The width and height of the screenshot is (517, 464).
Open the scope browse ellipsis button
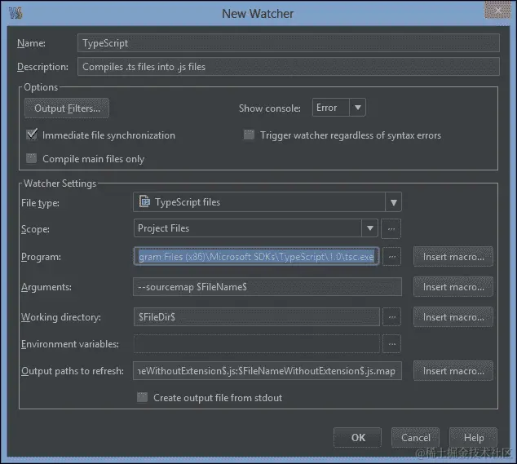click(x=391, y=228)
